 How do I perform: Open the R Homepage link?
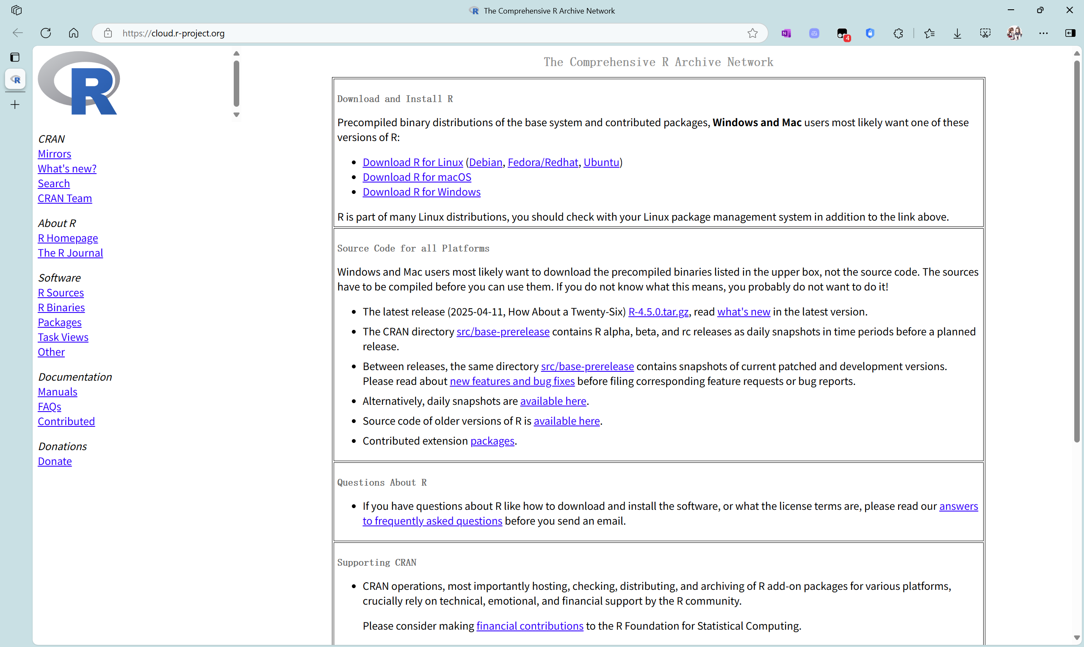(68, 238)
